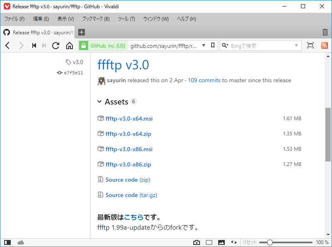The image size is (332, 247).
Task: Click the scrollbar down arrow
Action: pyautogui.click(x=328, y=235)
